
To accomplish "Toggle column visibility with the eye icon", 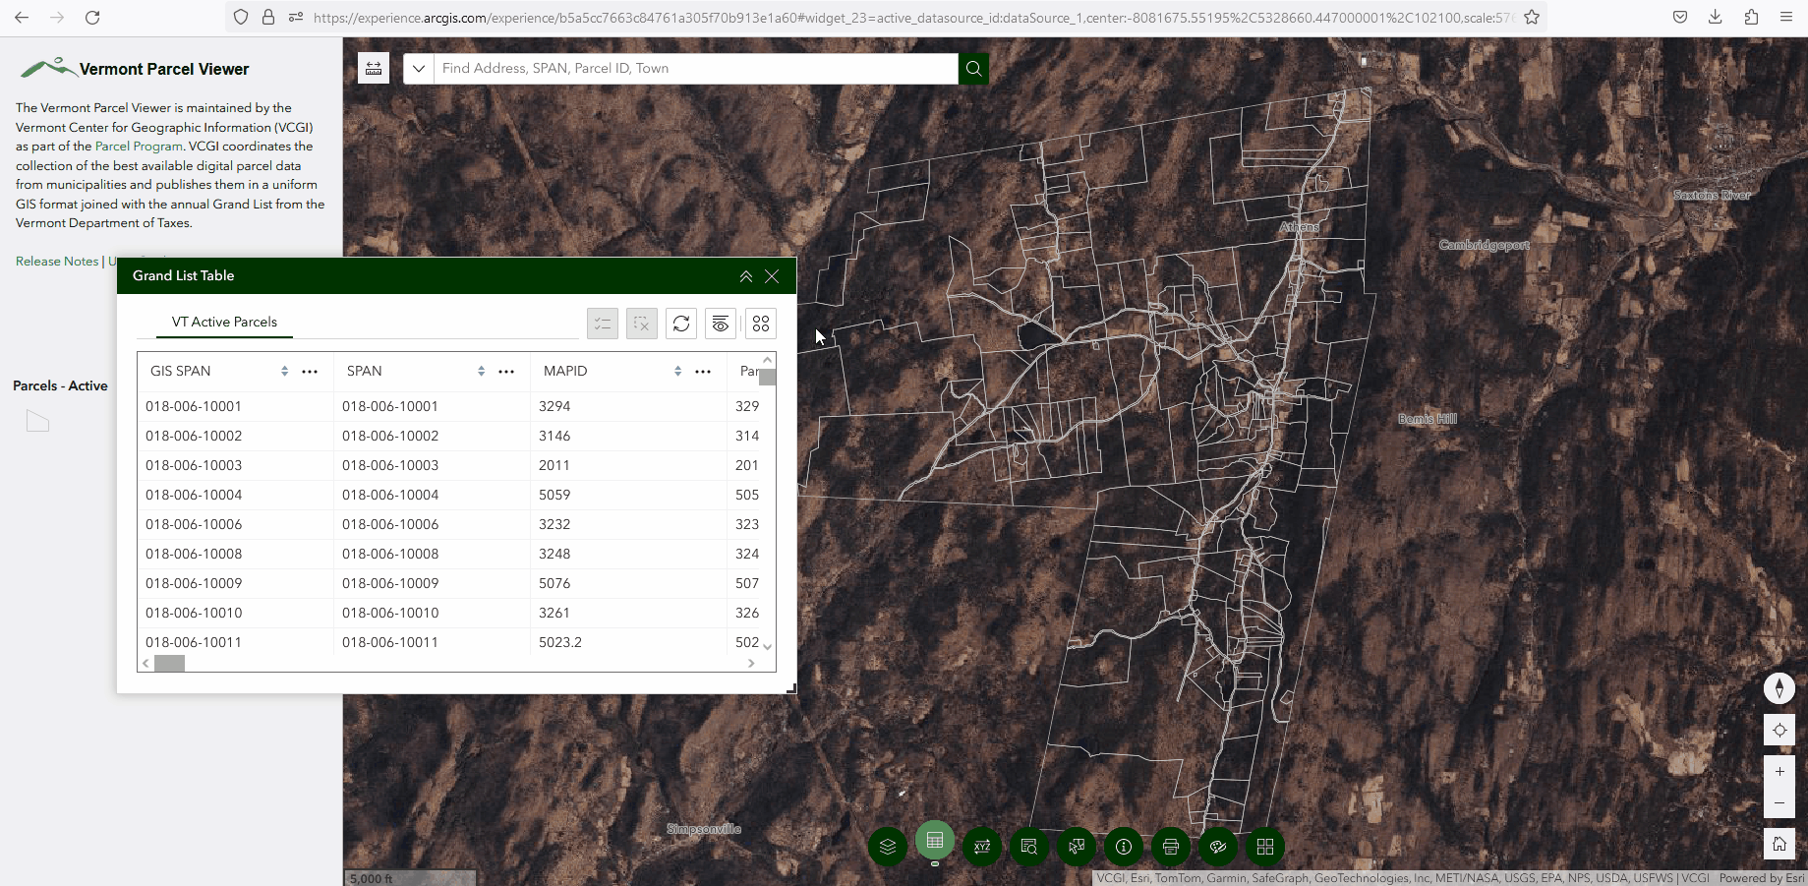I will [721, 323].
